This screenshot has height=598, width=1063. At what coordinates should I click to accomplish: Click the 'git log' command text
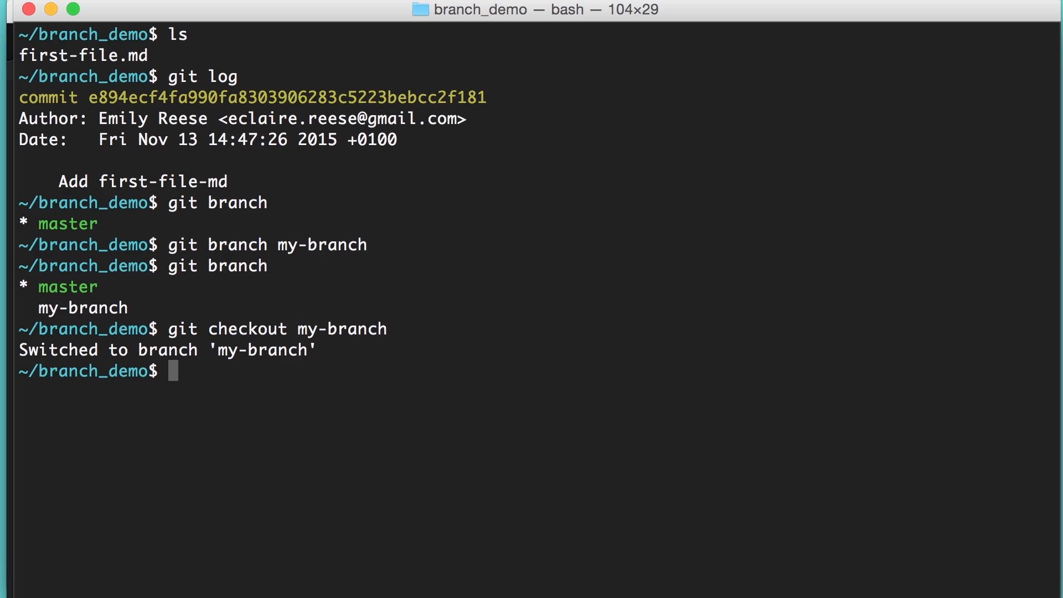pyautogui.click(x=203, y=76)
